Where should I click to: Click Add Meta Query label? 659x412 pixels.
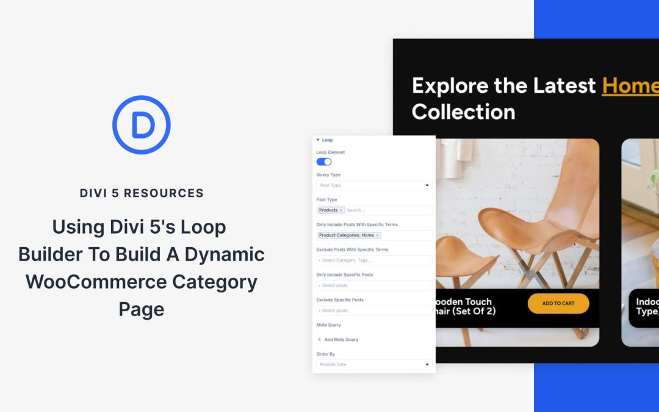[341, 340]
